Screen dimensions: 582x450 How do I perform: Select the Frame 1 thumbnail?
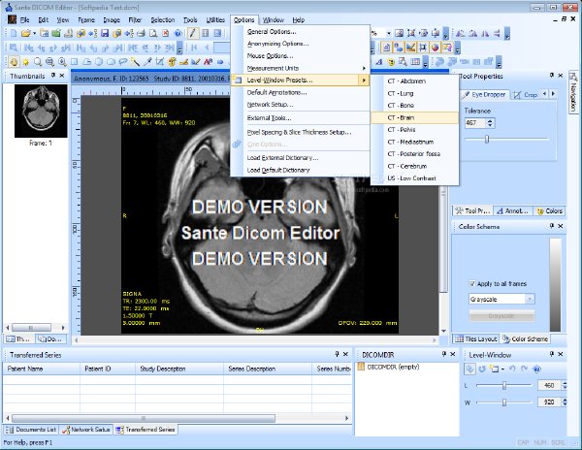(41, 111)
